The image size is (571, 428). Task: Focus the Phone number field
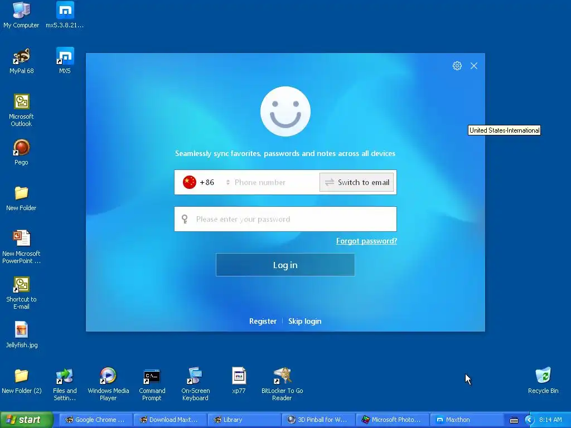(x=275, y=182)
